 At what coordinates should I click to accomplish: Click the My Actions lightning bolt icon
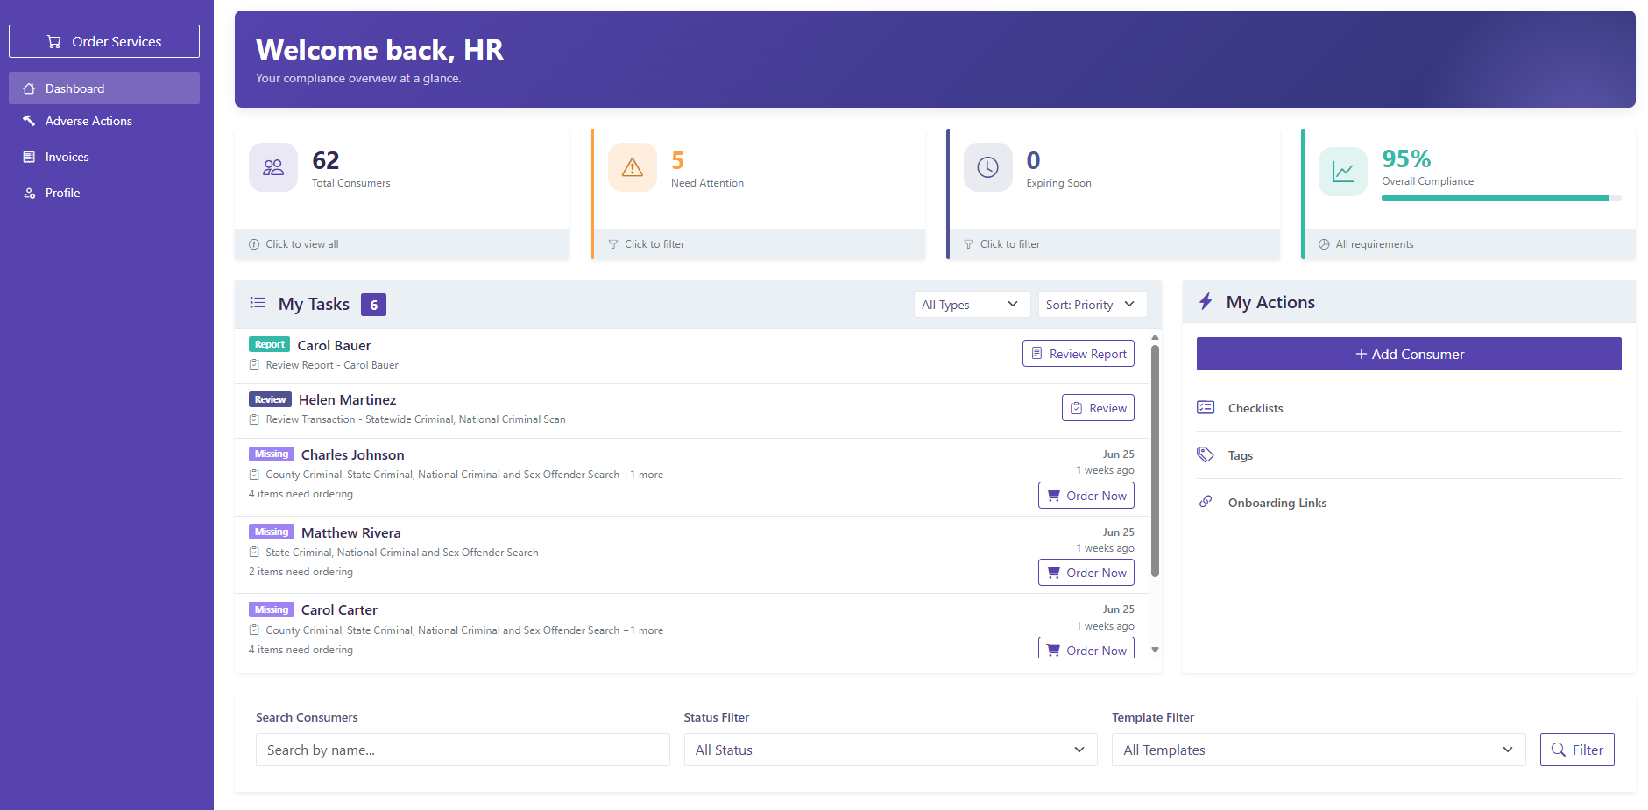point(1206,302)
